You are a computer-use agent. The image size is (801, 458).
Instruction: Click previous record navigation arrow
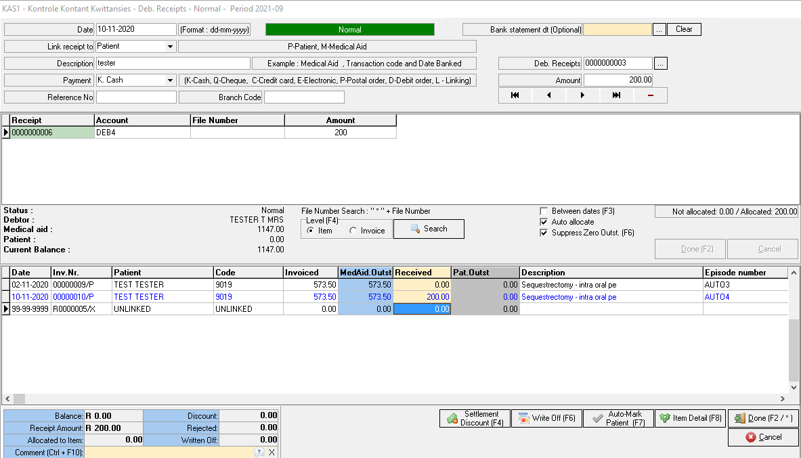tap(549, 95)
